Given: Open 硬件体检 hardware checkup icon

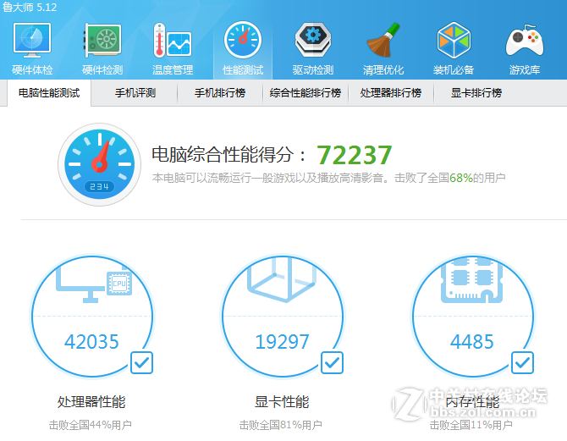Looking at the screenshot, I should (32, 40).
